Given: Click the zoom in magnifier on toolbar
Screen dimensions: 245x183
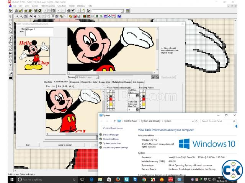Looking at the screenshot, I should 16,16.
